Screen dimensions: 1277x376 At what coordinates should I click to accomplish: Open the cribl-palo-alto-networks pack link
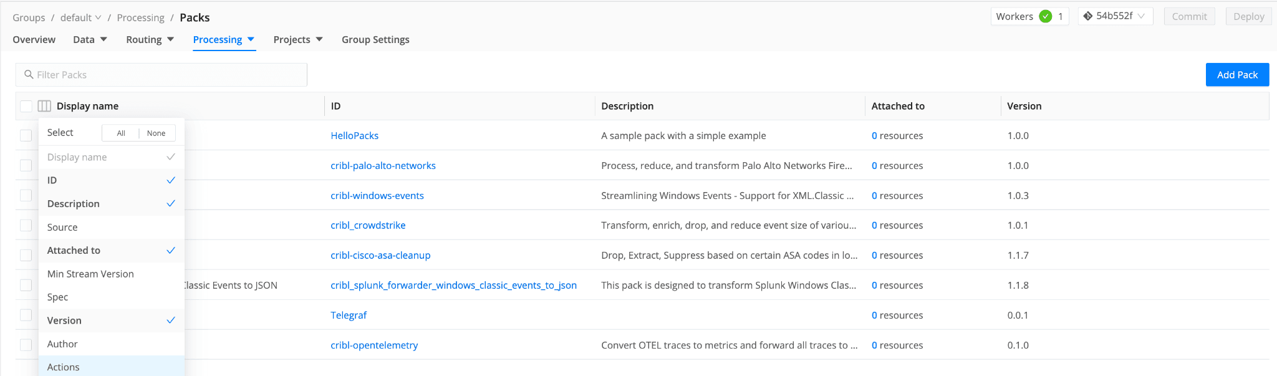(x=383, y=166)
